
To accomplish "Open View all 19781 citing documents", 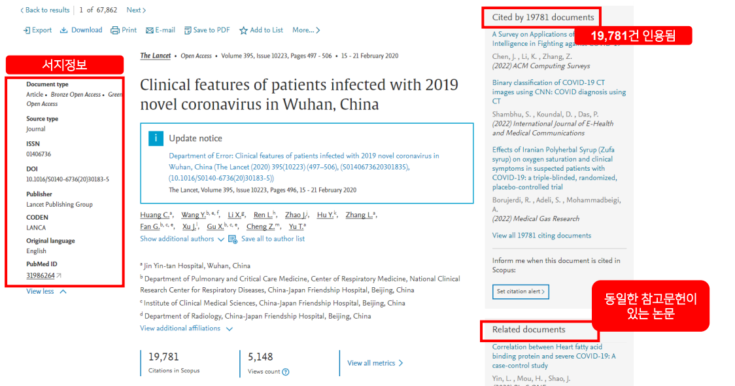I will pyautogui.click(x=541, y=236).
